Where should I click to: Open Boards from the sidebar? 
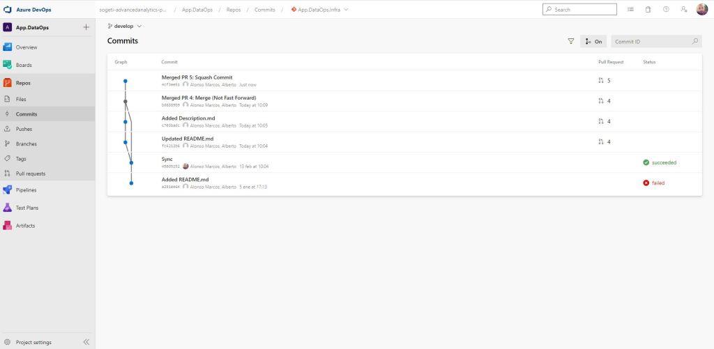pyautogui.click(x=24, y=65)
